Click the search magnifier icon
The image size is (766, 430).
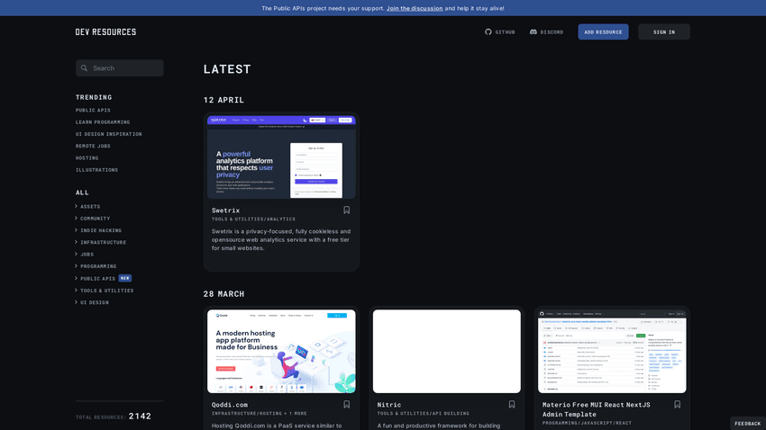pos(85,68)
